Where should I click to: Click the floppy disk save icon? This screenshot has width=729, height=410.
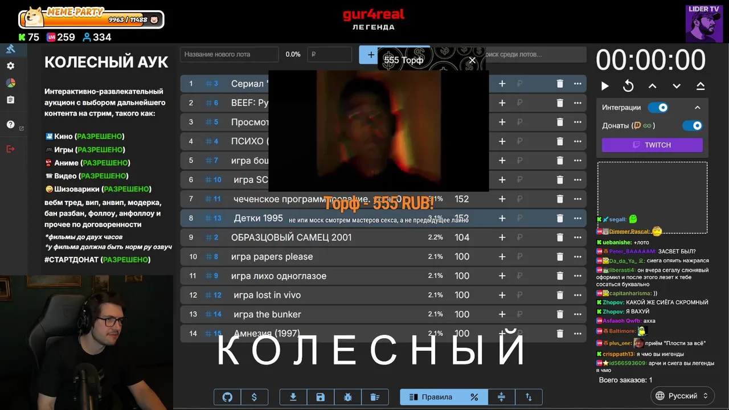click(x=320, y=397)
